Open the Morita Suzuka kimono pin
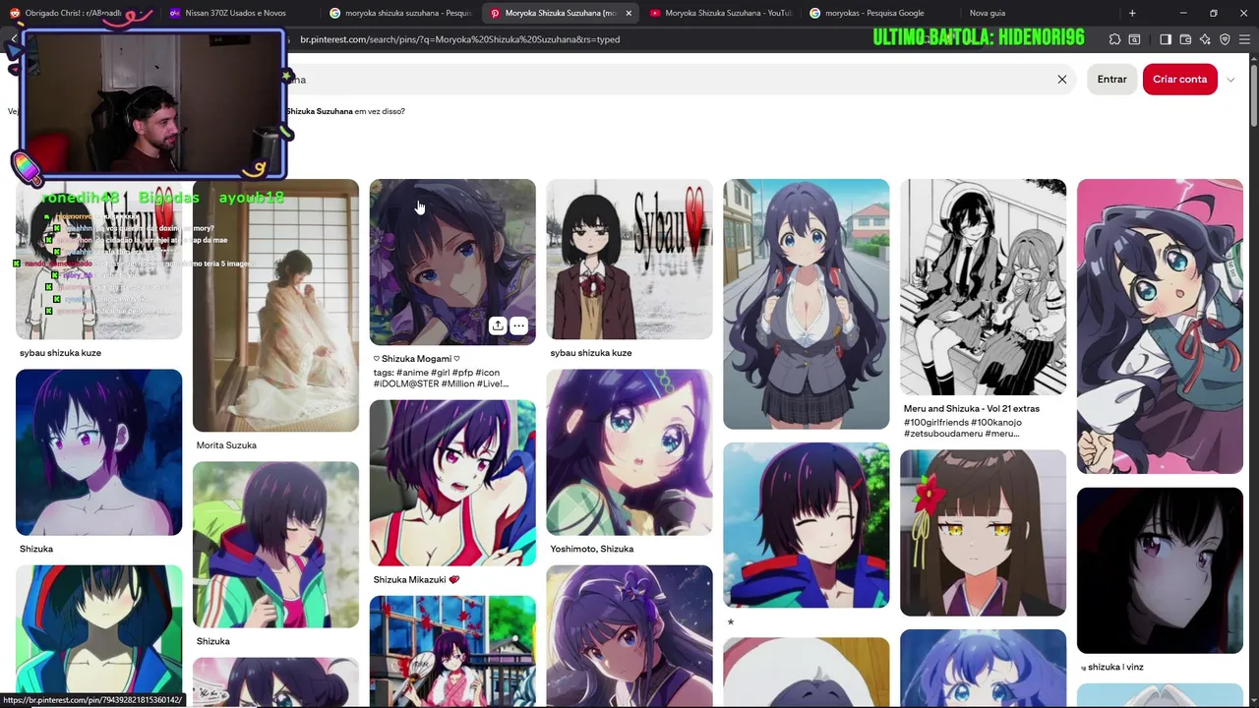The width and height of the screenshot is (1259, 708). click(275, 305)
